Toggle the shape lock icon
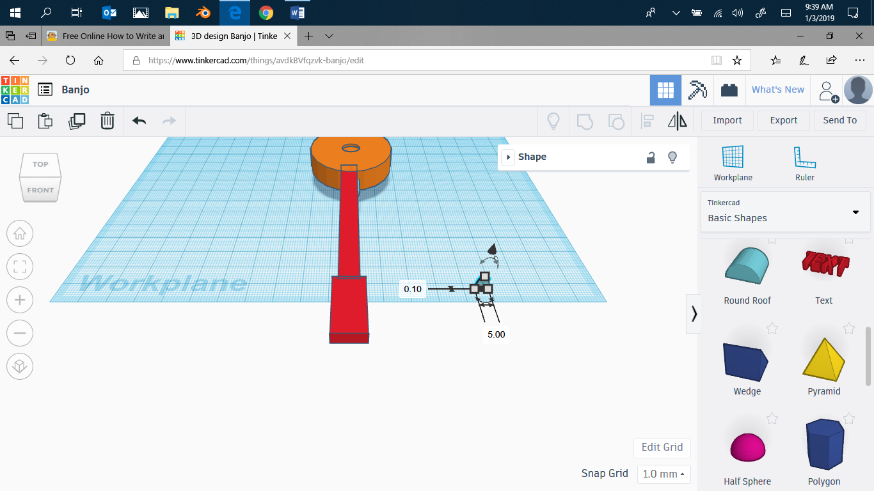The height and width of the screenshot is (491, 874). coord(651,157)
